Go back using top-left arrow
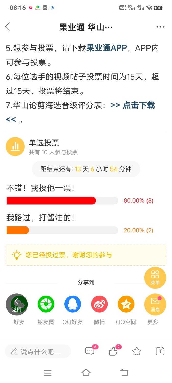 point(8,27)
